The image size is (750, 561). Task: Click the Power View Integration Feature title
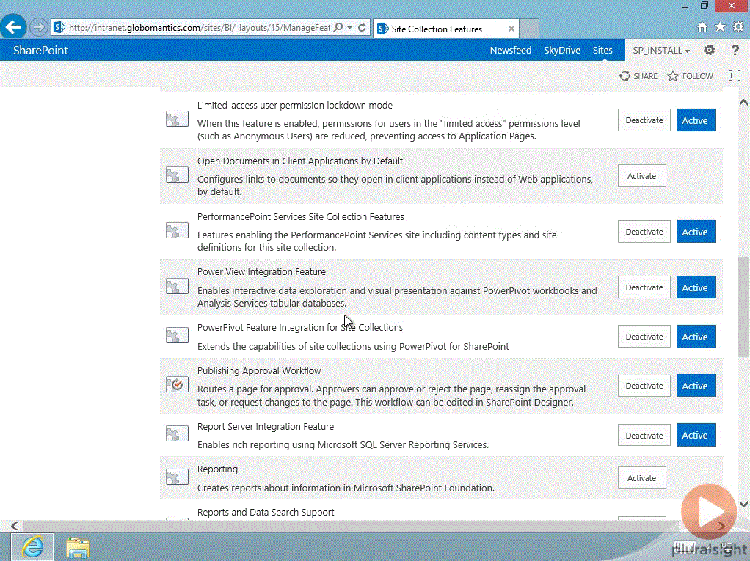pyautogui.click(x=261, y=272)
